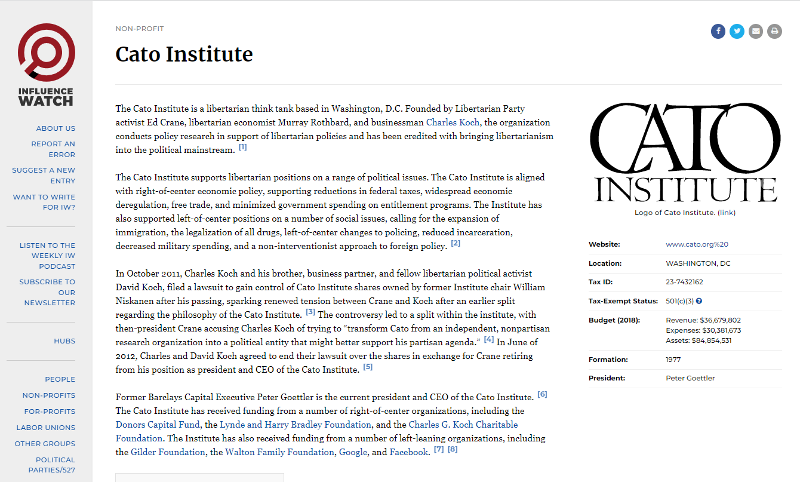
Task: Open the InfluenceWatch logo home link
Action: coord(46,65)
